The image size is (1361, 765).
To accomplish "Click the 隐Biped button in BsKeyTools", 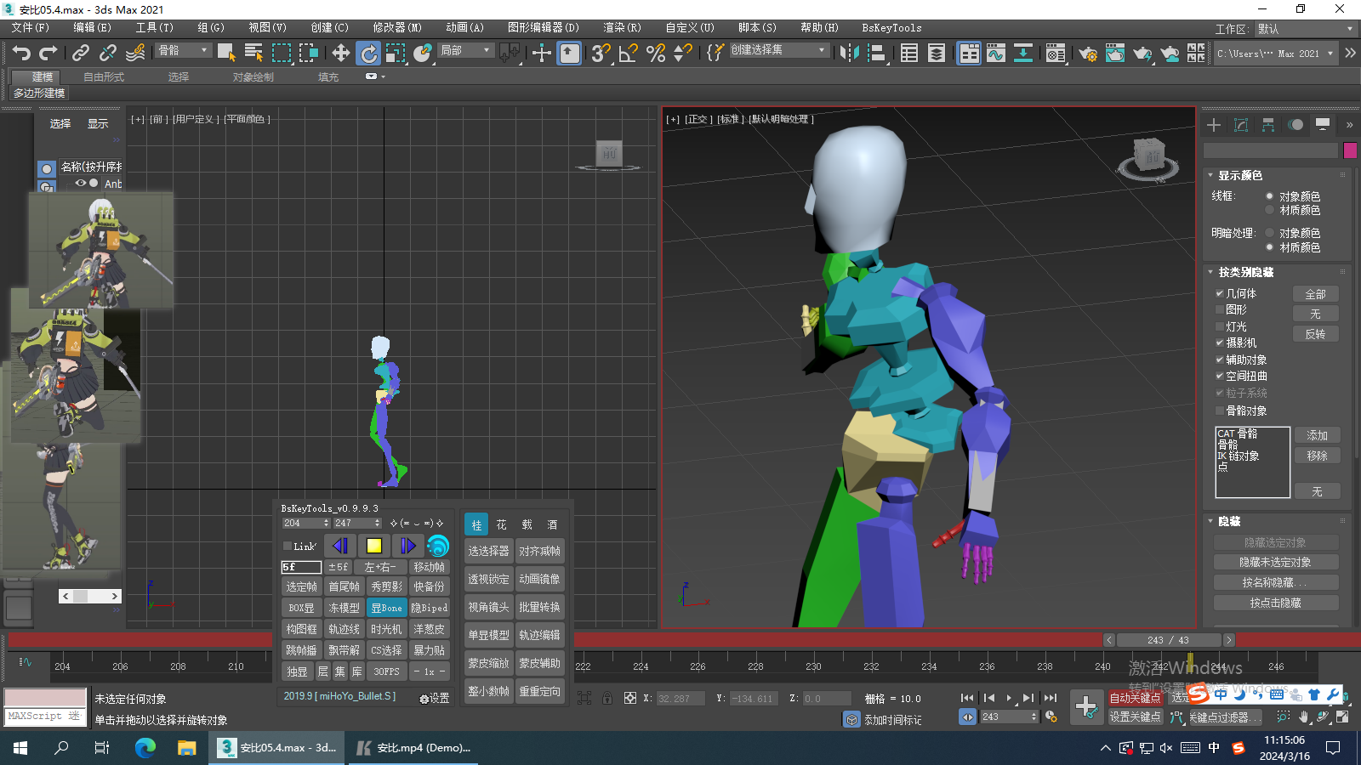I will click(429, 608).
